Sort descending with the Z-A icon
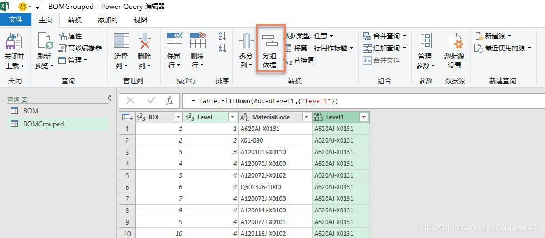Viewport: 545px width, 238px height. (222, 48)
